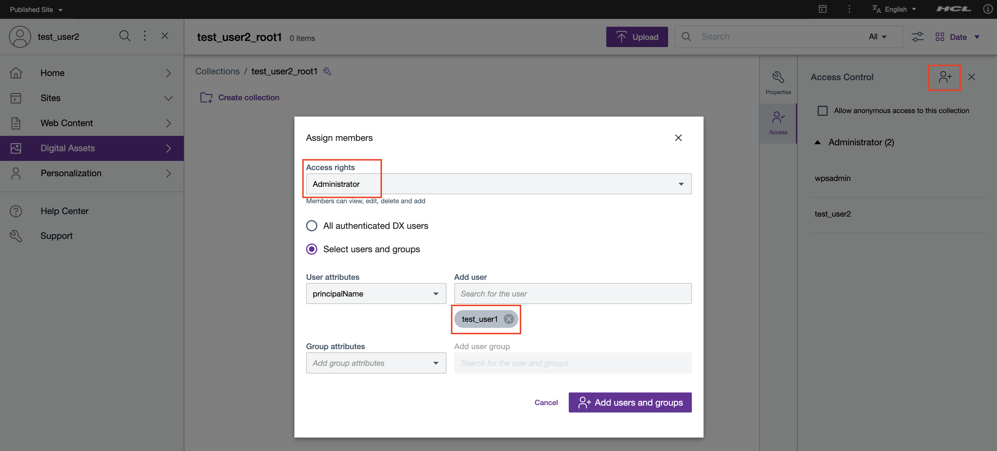Click the Add users and groups button
The image size is (997, 451).
(629, 402)
